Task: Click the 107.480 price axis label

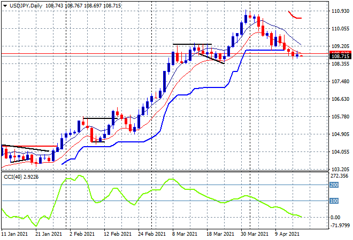Action: [x=340, y=81]
